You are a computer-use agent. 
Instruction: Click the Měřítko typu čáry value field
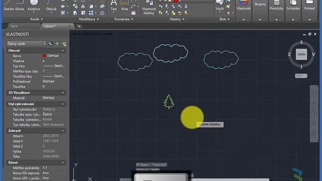[54, 71]
